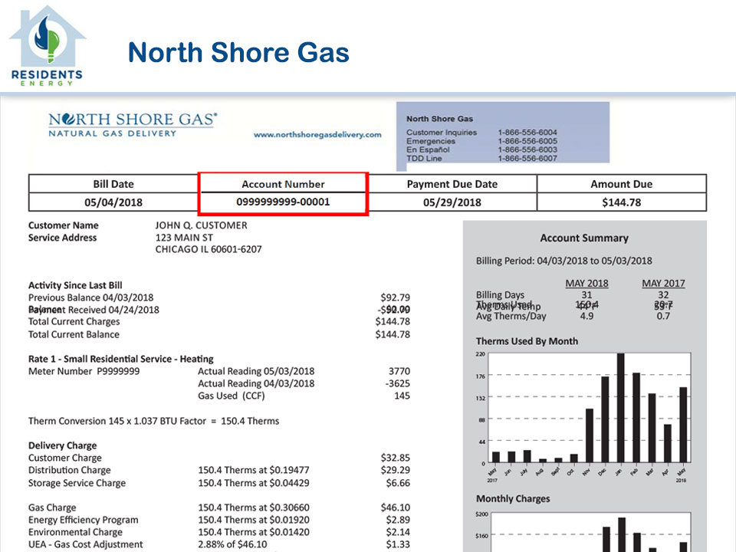Select the Amount Due header cell
The image size is (736, 552).
(x=621, y=184)
